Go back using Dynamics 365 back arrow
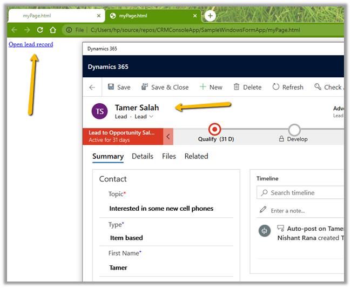This screenshot has width=351, height=288. pyautogui.click(x=92, y=87)
